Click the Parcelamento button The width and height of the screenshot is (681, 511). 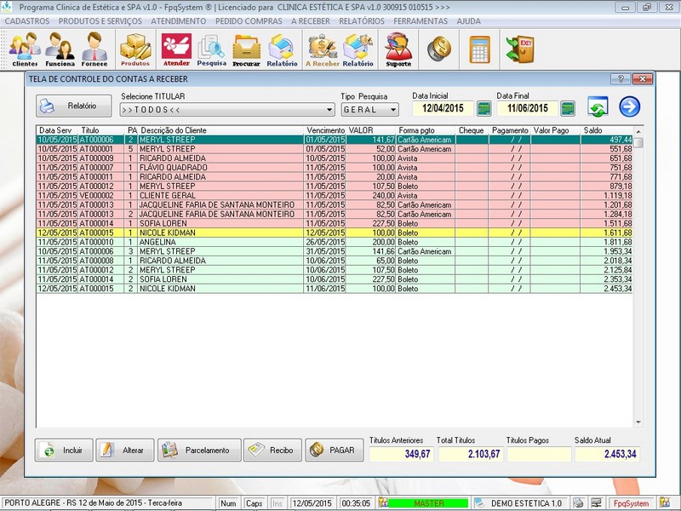point(199,451)
